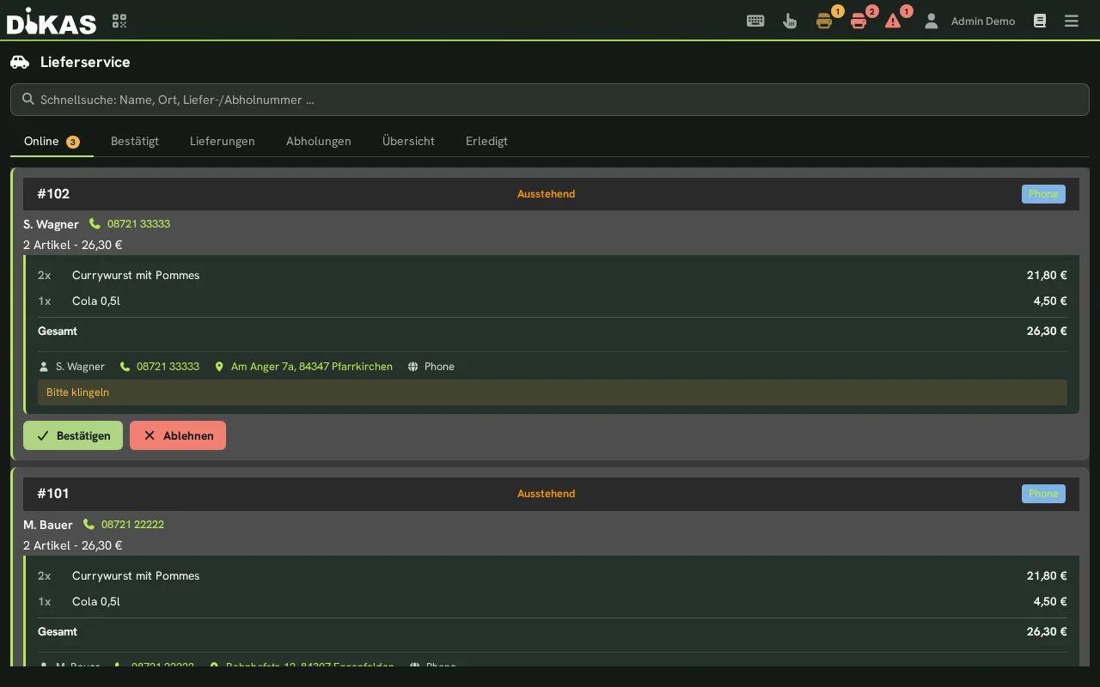Select order number #102 heading
The height and width of the screenshot is (687, 1100).
coord(53,194)
